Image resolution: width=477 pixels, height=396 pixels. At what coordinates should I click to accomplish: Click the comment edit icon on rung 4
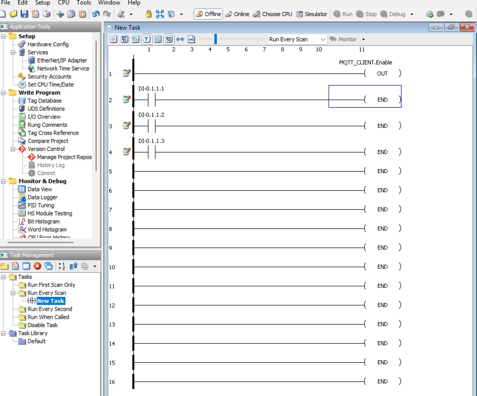pyautogui.click(x=127, y=151)
